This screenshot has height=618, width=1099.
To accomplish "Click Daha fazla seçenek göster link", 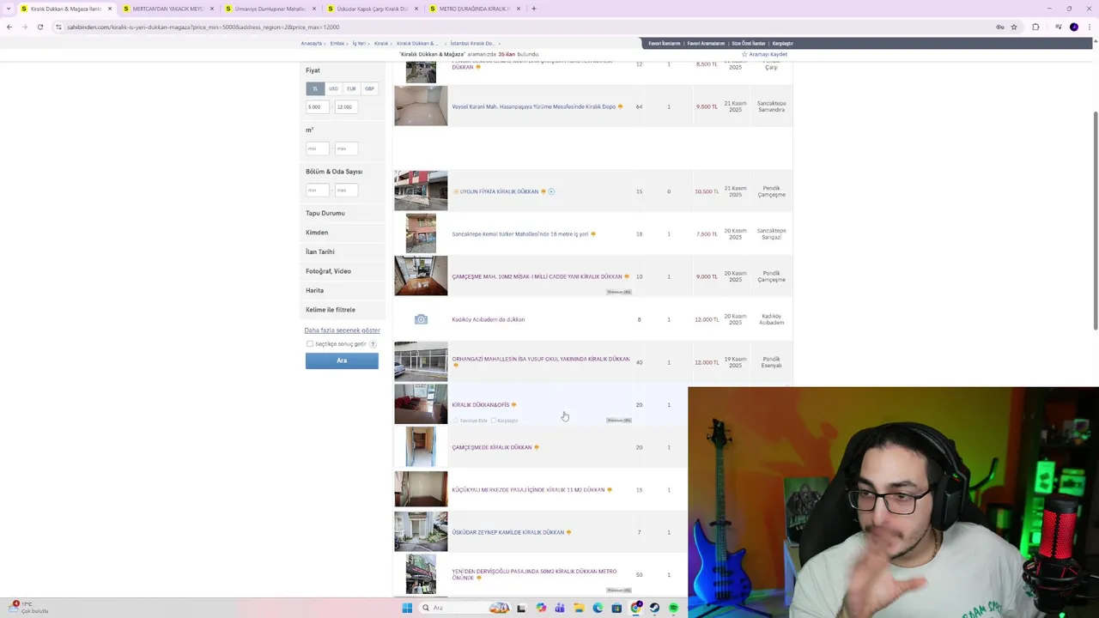I will point(342,330).
